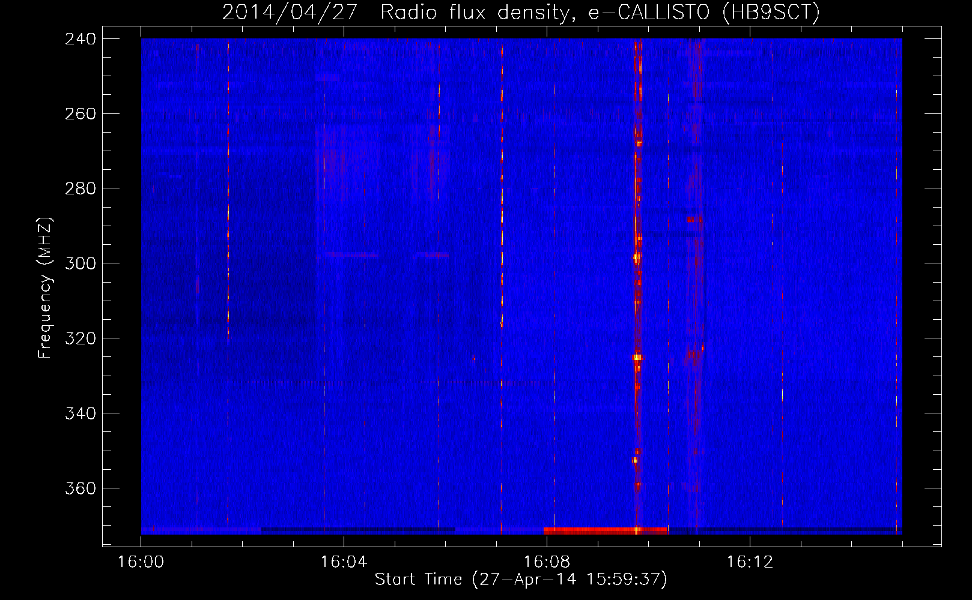
Task: Select the '280' frequency axis label
Action: coord(80,189)
